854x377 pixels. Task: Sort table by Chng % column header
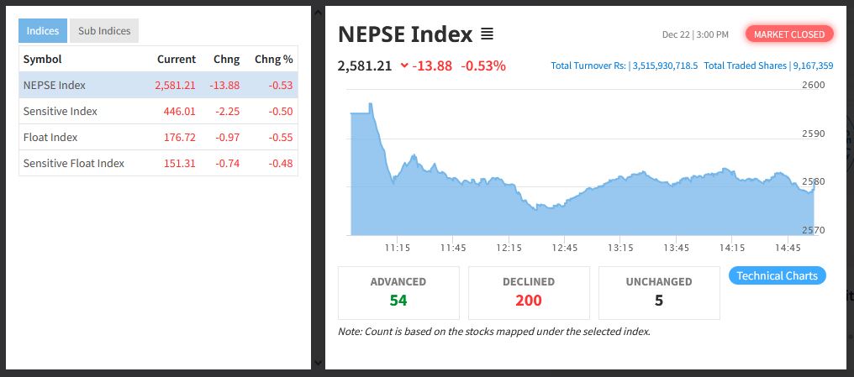click(x=273, y=59)
